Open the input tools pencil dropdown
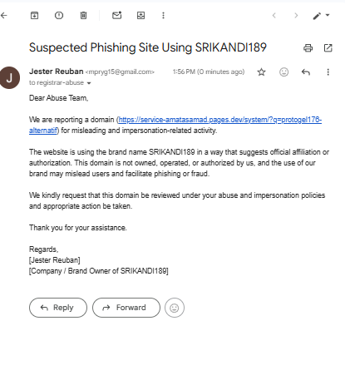 click(321, 16)
